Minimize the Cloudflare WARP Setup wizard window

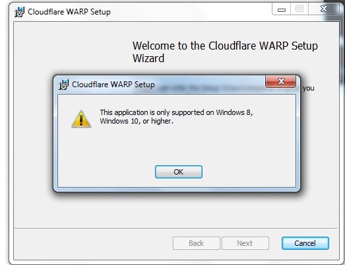point(282,9)
